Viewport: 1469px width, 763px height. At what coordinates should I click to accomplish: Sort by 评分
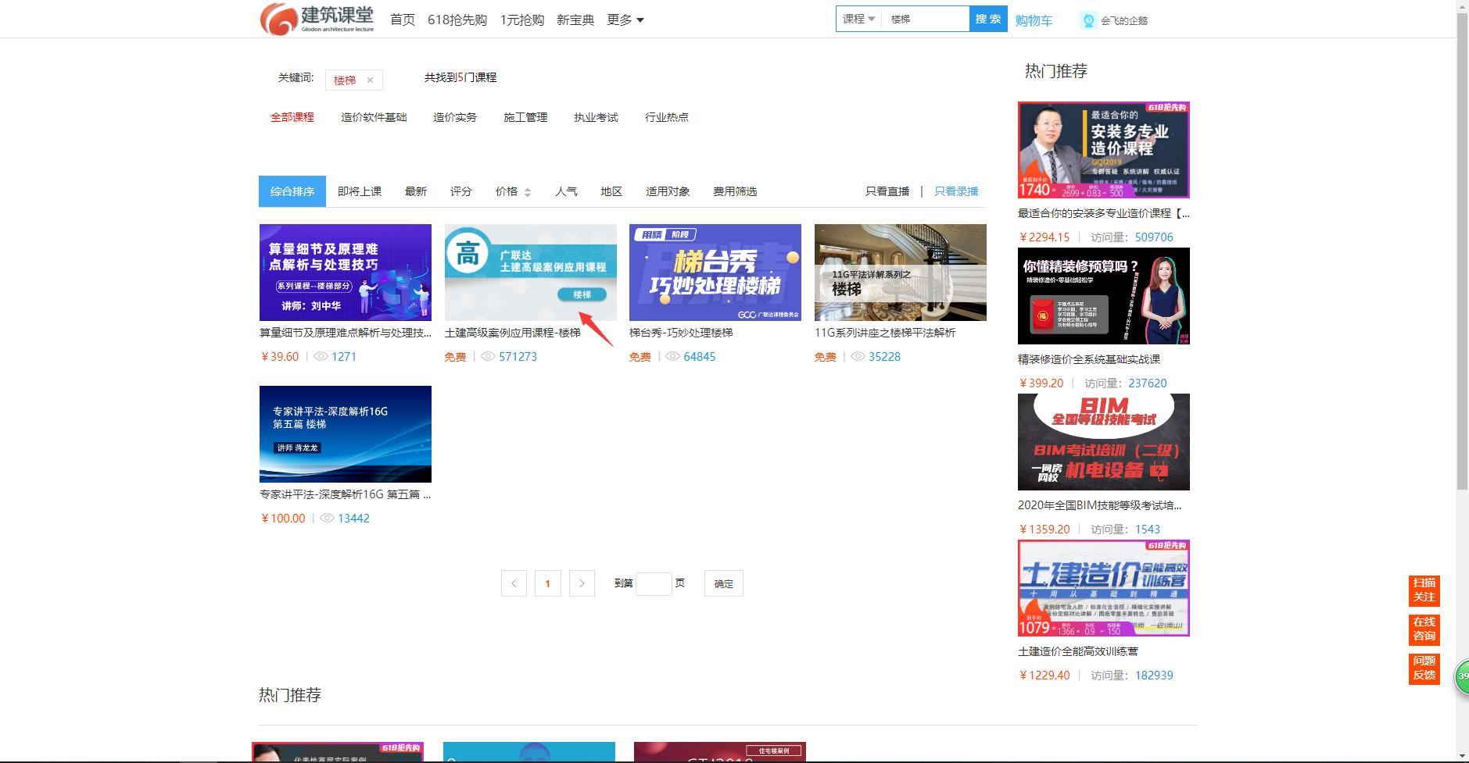461,191
